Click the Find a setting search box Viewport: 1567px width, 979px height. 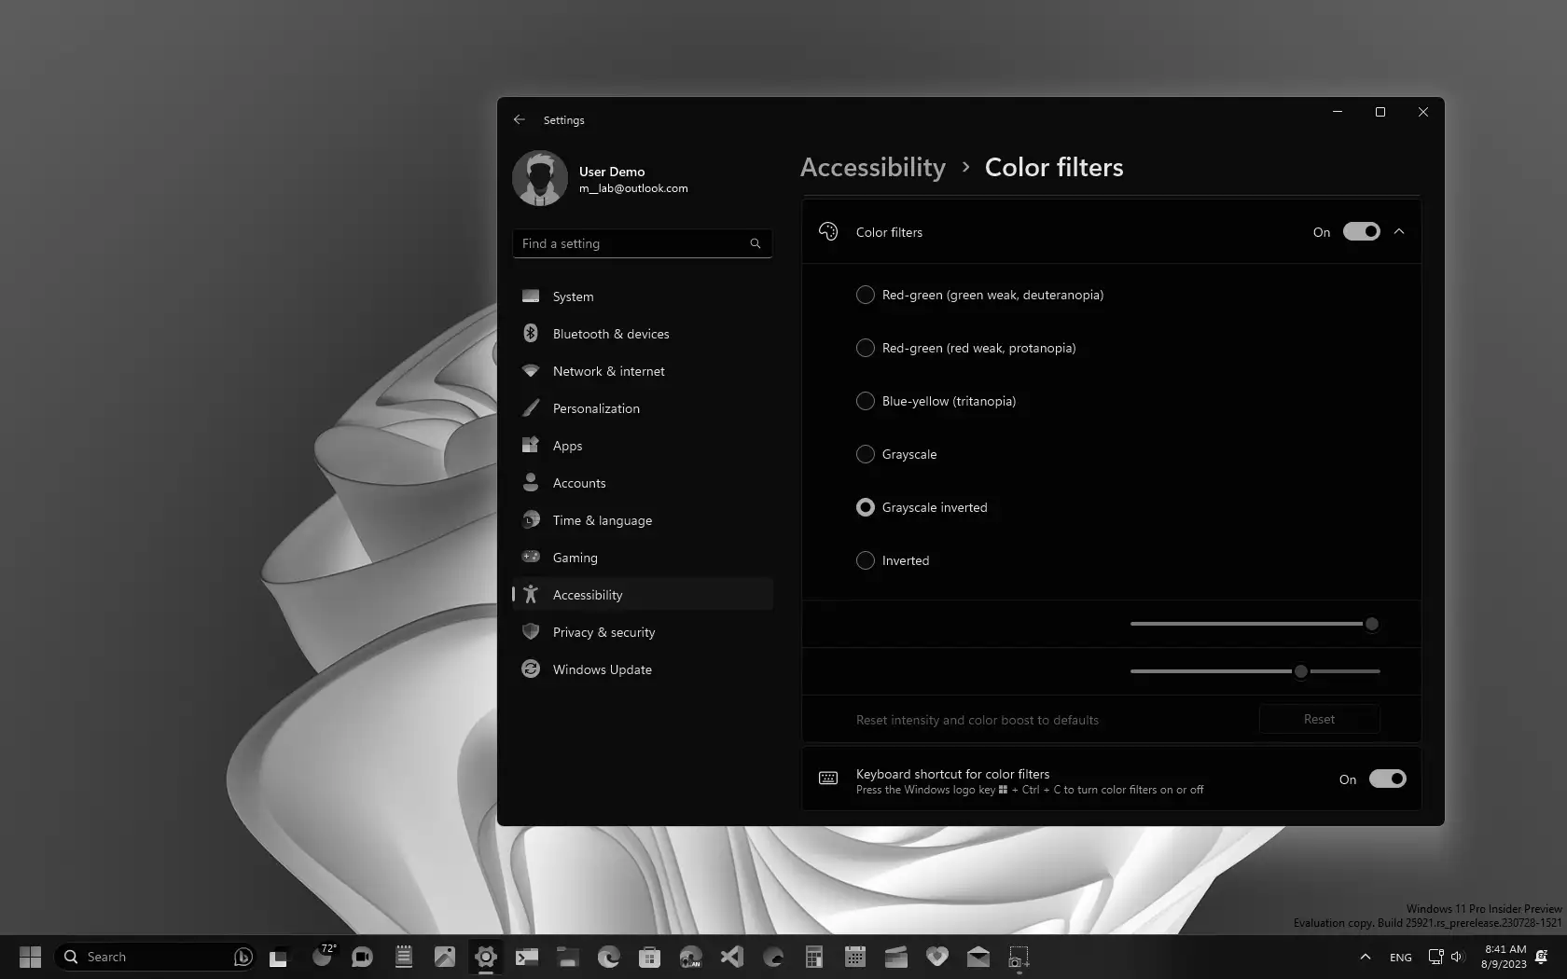click(642, 243)
